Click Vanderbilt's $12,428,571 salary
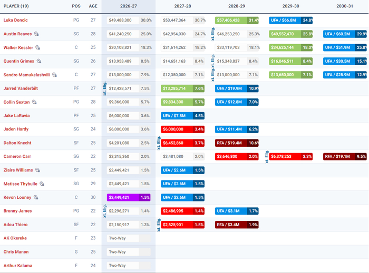The width and height of the screenshot is (369, 273). coord(120,88)
